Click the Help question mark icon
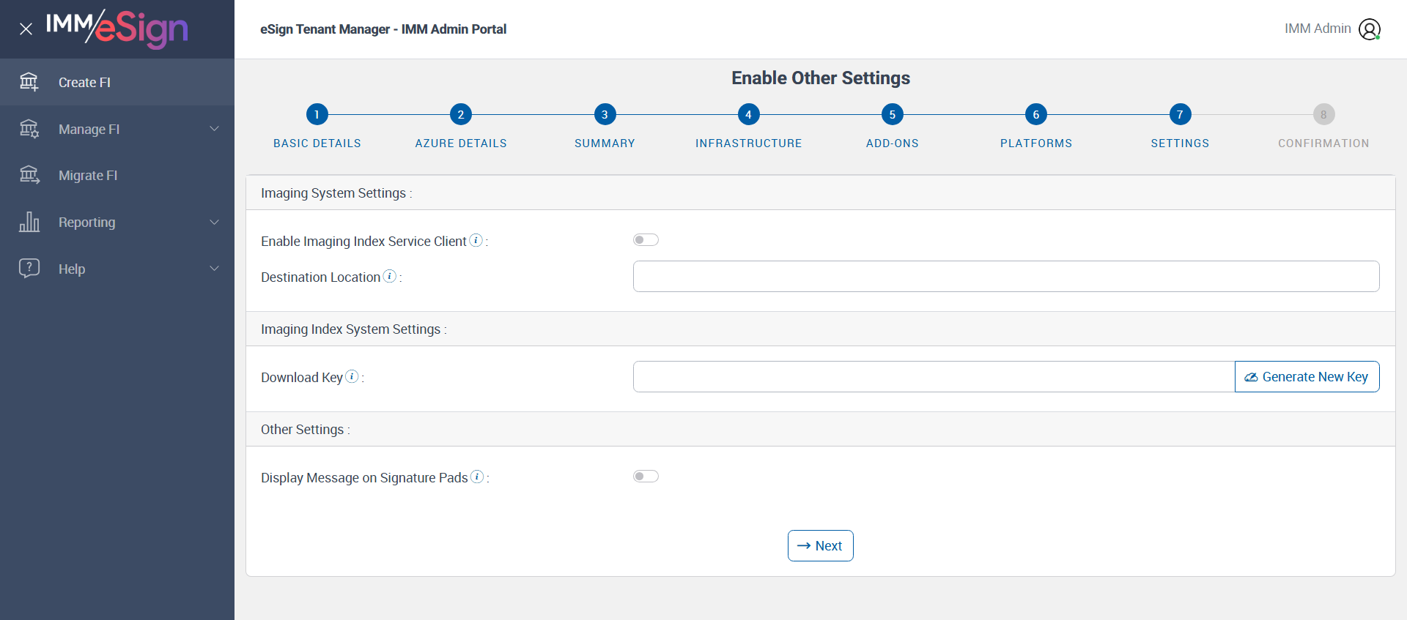The image size is (1407, 620). coord(29,268)
